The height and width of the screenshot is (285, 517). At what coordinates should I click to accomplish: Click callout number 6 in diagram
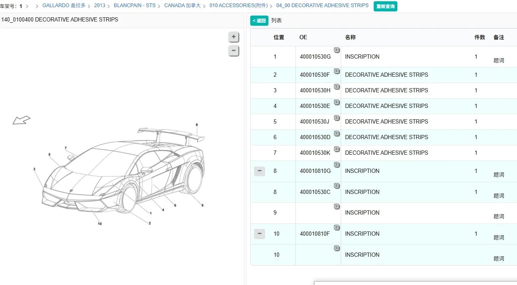175,206
